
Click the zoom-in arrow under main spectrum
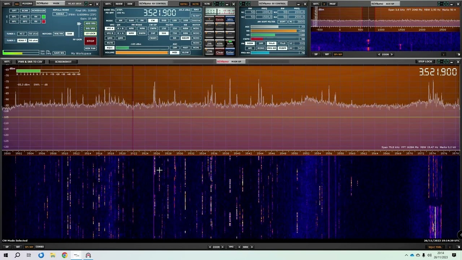[222, 247]
